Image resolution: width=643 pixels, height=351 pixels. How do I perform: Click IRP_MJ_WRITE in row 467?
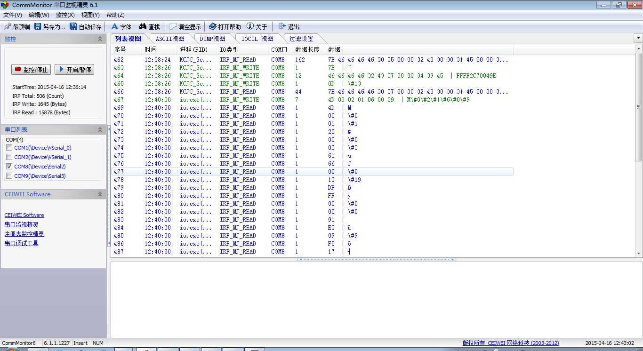(x=240, y=100)
